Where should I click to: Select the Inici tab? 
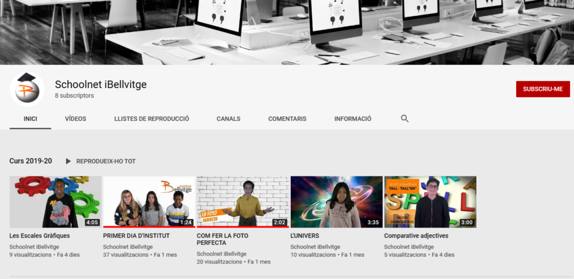click(30, 119)
